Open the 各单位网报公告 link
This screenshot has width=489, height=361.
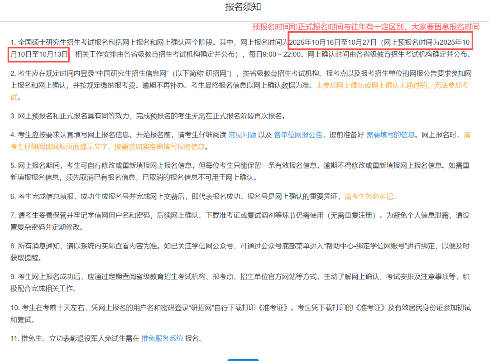coord(298,135)
